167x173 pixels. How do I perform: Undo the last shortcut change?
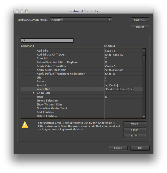(x=134, y=124)
